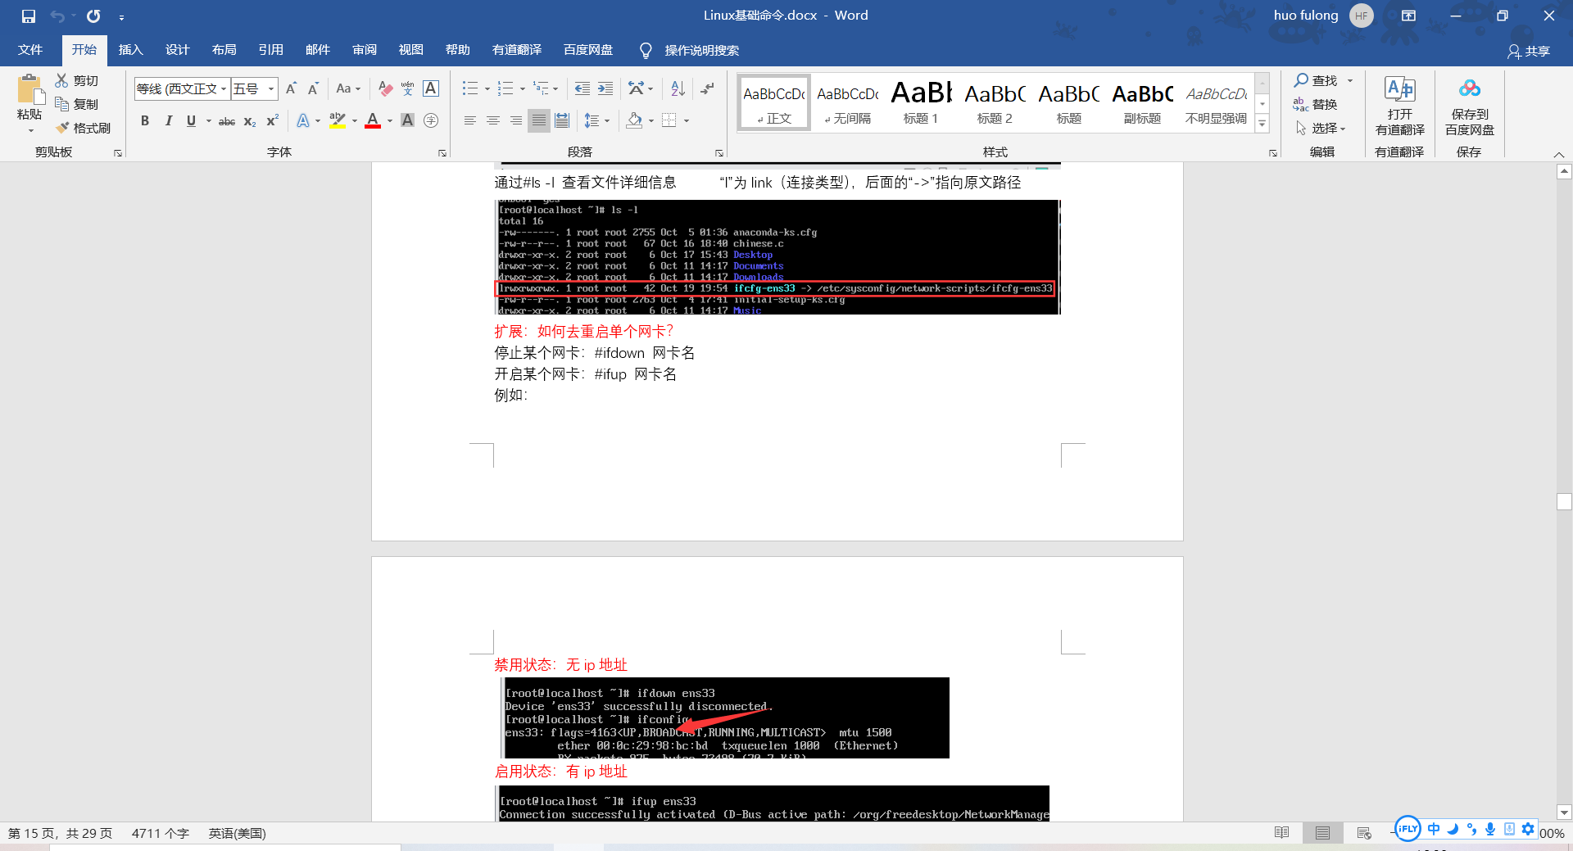This screenshot has width=1573, height=851.
Task: Expand the Styles gallery
Action: pyautogui.click(x=1262, y=124)
